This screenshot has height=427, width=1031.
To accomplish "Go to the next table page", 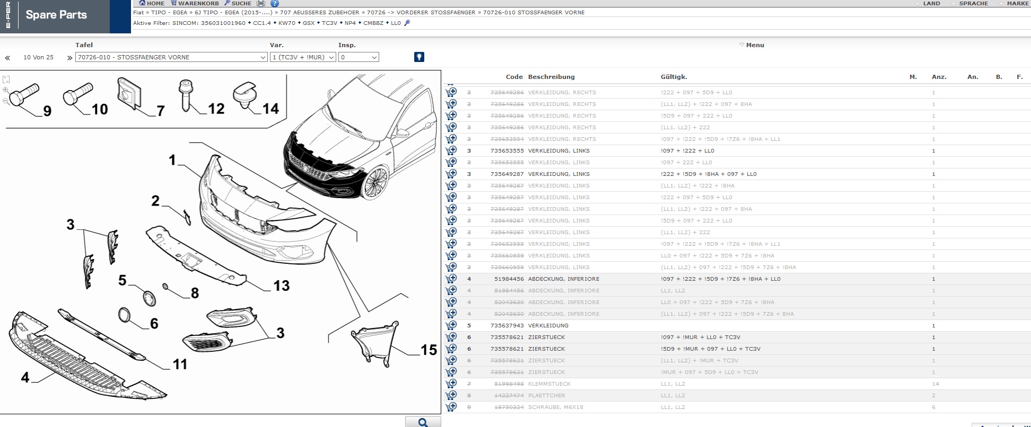I will 69,58.
